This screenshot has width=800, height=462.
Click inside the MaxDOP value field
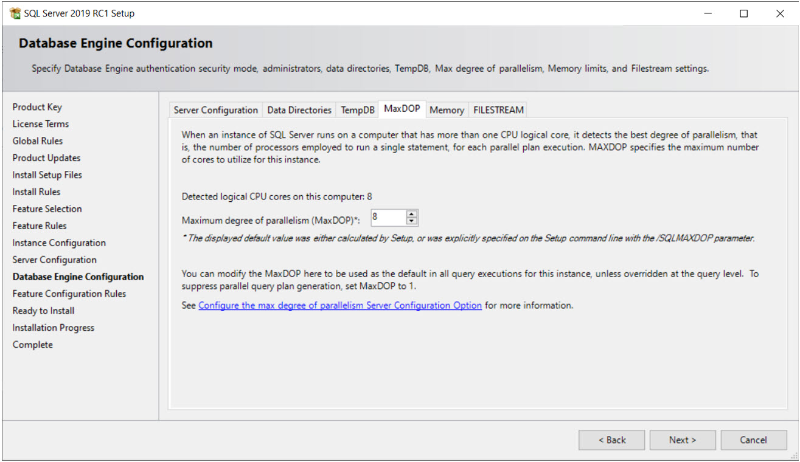(x=386, y=217)
